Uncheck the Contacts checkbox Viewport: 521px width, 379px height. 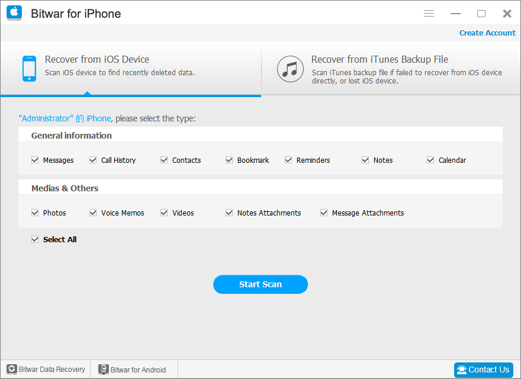tap(164, 160)
